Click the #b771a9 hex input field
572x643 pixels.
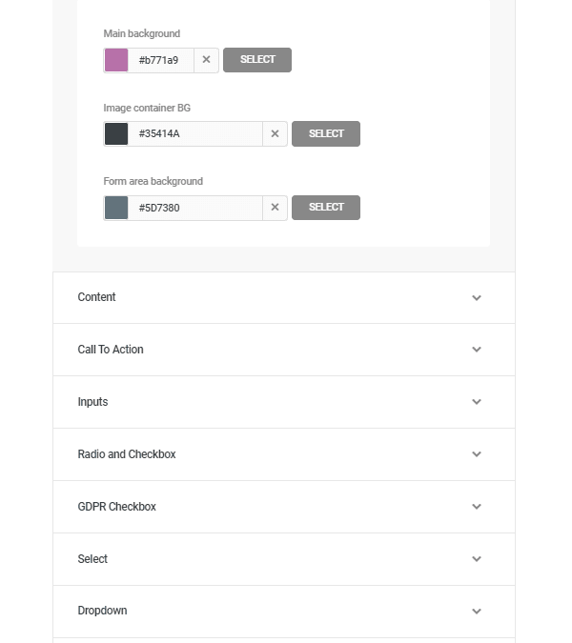162,60
